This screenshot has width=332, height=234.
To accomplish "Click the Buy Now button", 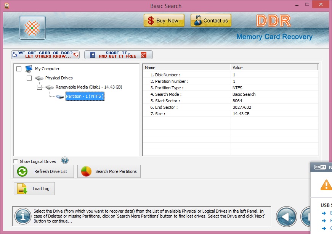I will click(x=164, y=21).
